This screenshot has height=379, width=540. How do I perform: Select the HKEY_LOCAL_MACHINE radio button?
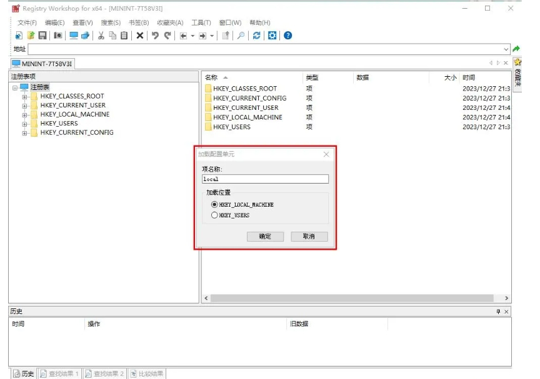(214, 204)
